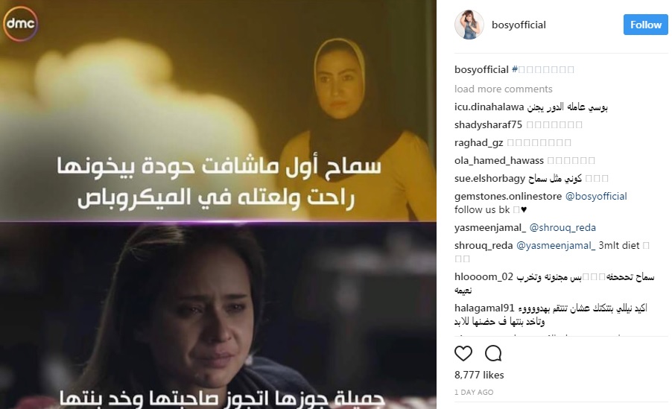Open @yasmeenjamal_ mention link

556,246
